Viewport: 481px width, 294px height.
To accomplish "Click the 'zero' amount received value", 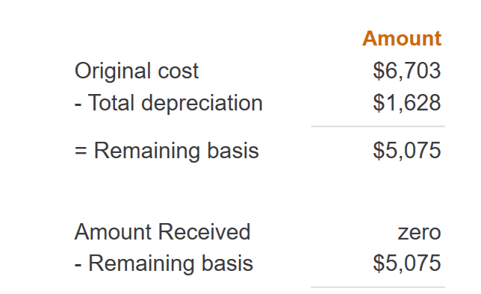I will (419, 233).
